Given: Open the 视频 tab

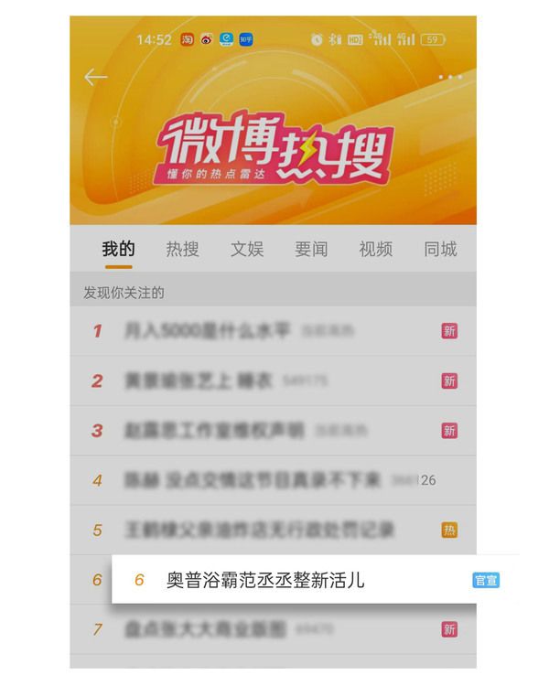Looking at the screenshot, I should 376,249.
